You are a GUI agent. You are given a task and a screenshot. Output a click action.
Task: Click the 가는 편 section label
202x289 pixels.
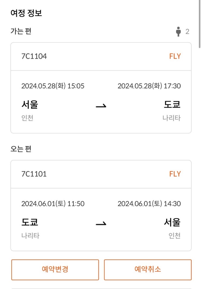[x=21, y=31]
